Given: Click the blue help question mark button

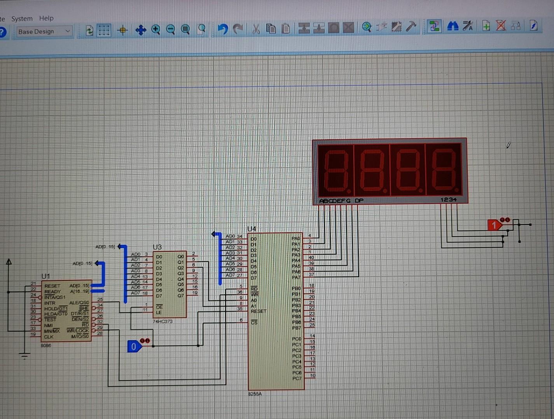Looking at the screenshot, I should coord(2,32).
